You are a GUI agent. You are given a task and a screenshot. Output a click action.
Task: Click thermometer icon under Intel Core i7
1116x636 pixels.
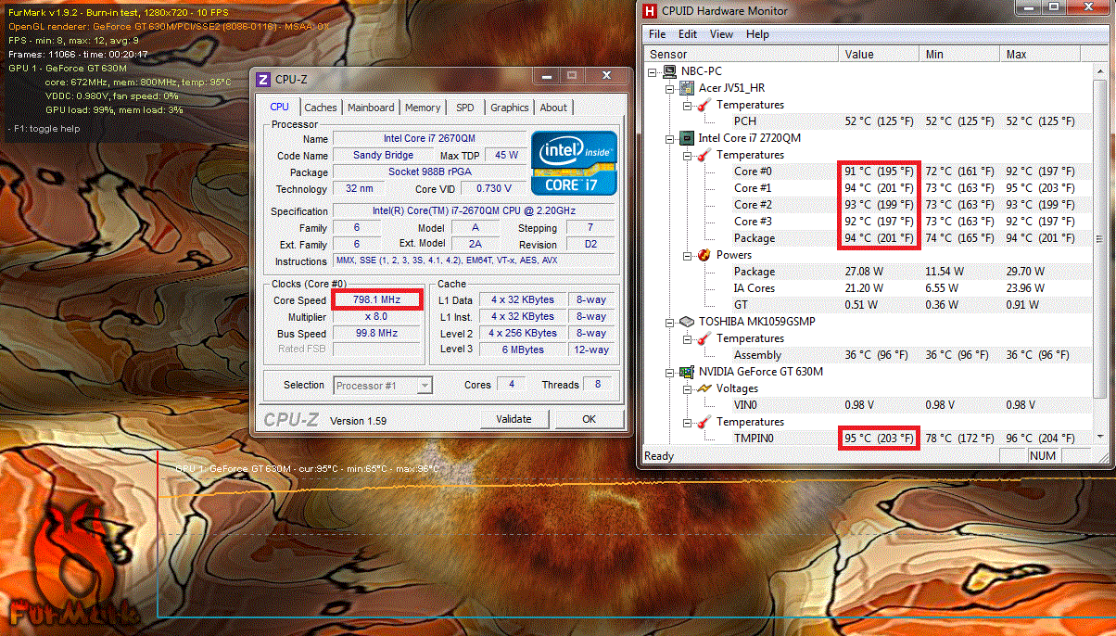pos(704,155)
